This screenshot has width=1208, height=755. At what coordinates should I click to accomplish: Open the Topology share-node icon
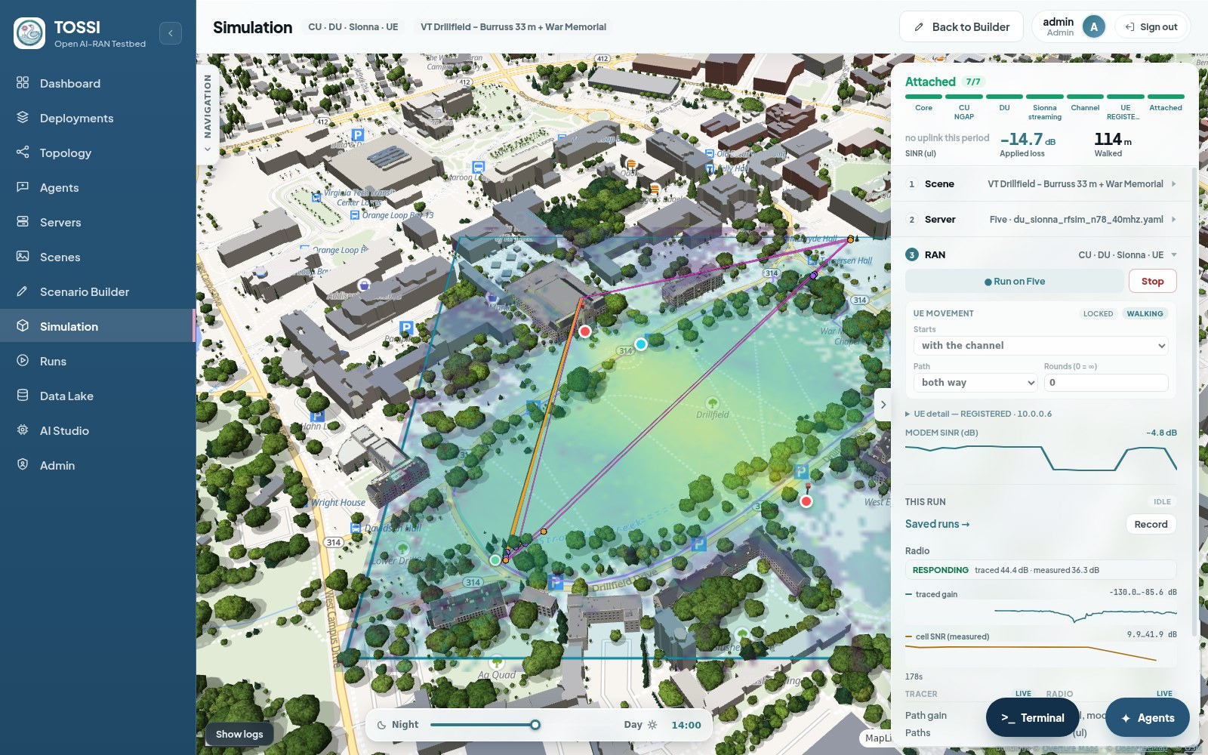point(23,153)
